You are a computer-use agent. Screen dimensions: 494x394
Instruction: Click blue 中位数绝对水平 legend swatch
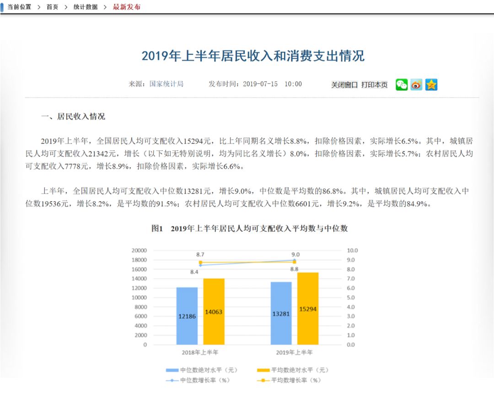point(172,370)
